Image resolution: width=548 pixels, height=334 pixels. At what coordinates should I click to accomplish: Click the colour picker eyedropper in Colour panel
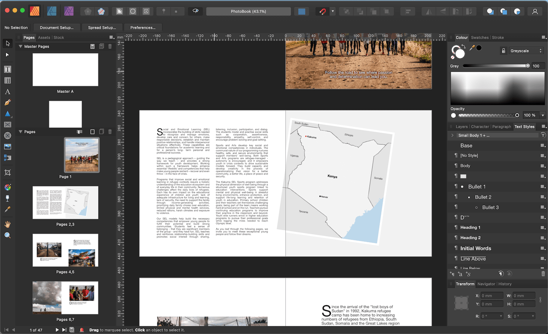(x=472, y=48)
